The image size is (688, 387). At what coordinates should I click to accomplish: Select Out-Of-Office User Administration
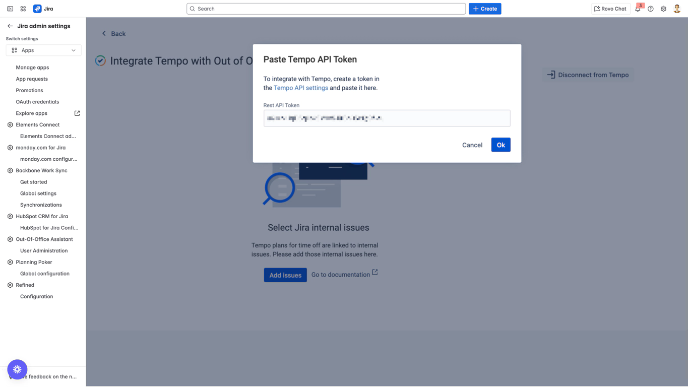(x=44, y=251)
